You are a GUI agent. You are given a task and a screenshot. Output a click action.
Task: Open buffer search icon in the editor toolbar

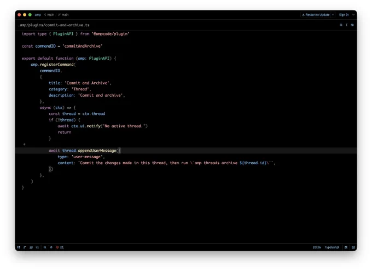341,25
